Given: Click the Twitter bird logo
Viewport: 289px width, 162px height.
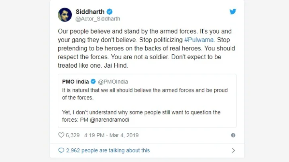Looking at the screenshot, I should point(233,12).
